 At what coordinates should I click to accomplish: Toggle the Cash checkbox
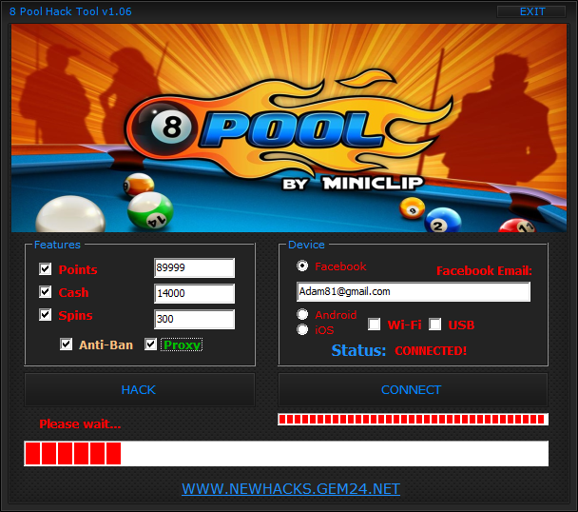coord(46,291)
